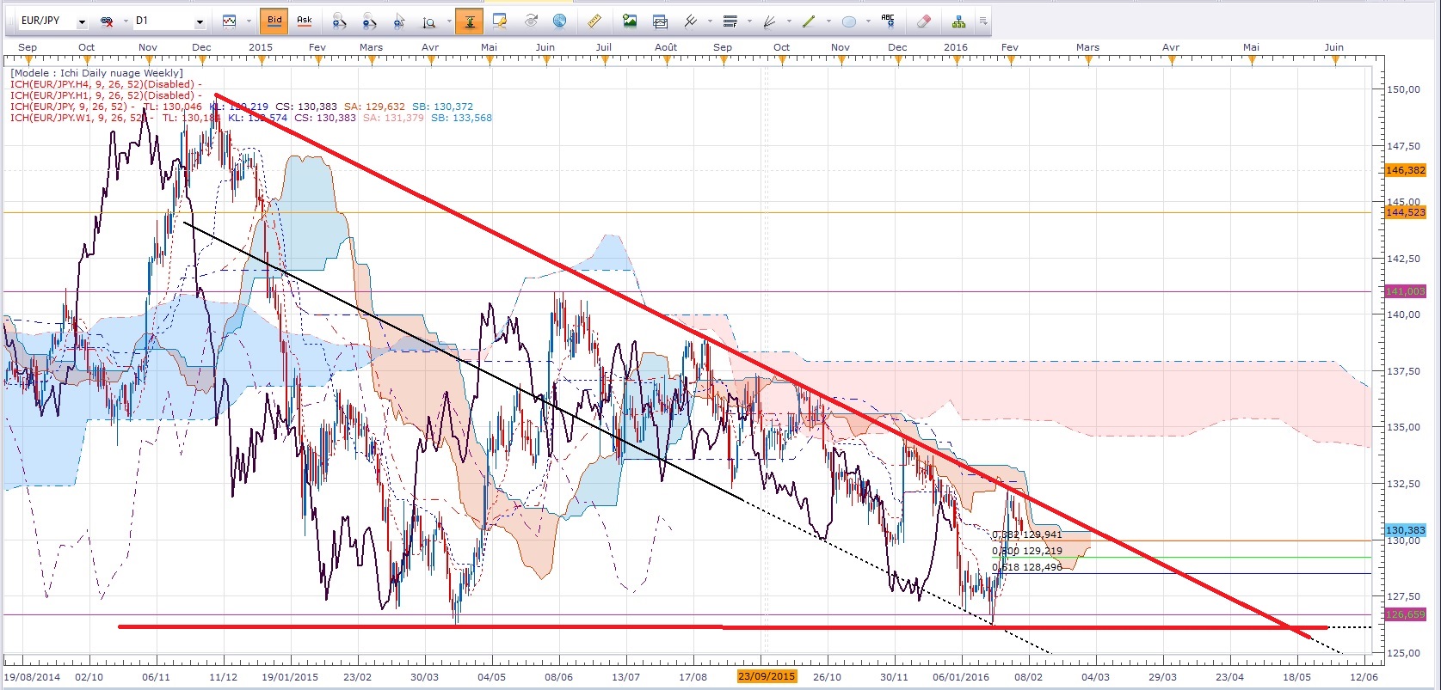Select the eraser tool
This screenshot has height=690, width=1441.
pos(923,21)
